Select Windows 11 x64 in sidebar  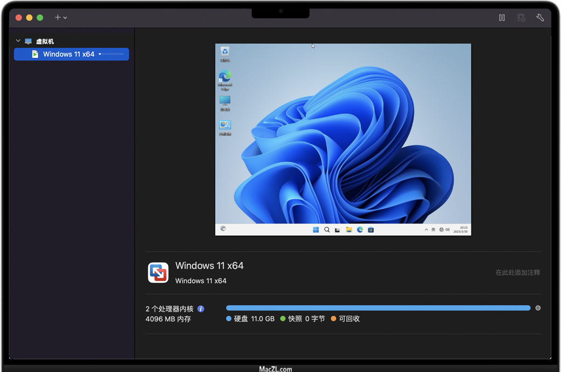[69, 54]
